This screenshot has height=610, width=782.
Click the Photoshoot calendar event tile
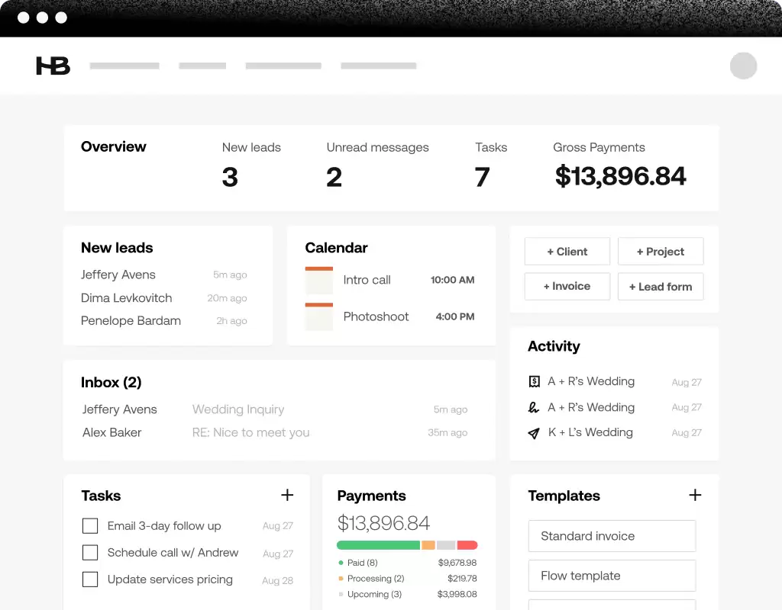click(x=318, y=316)
